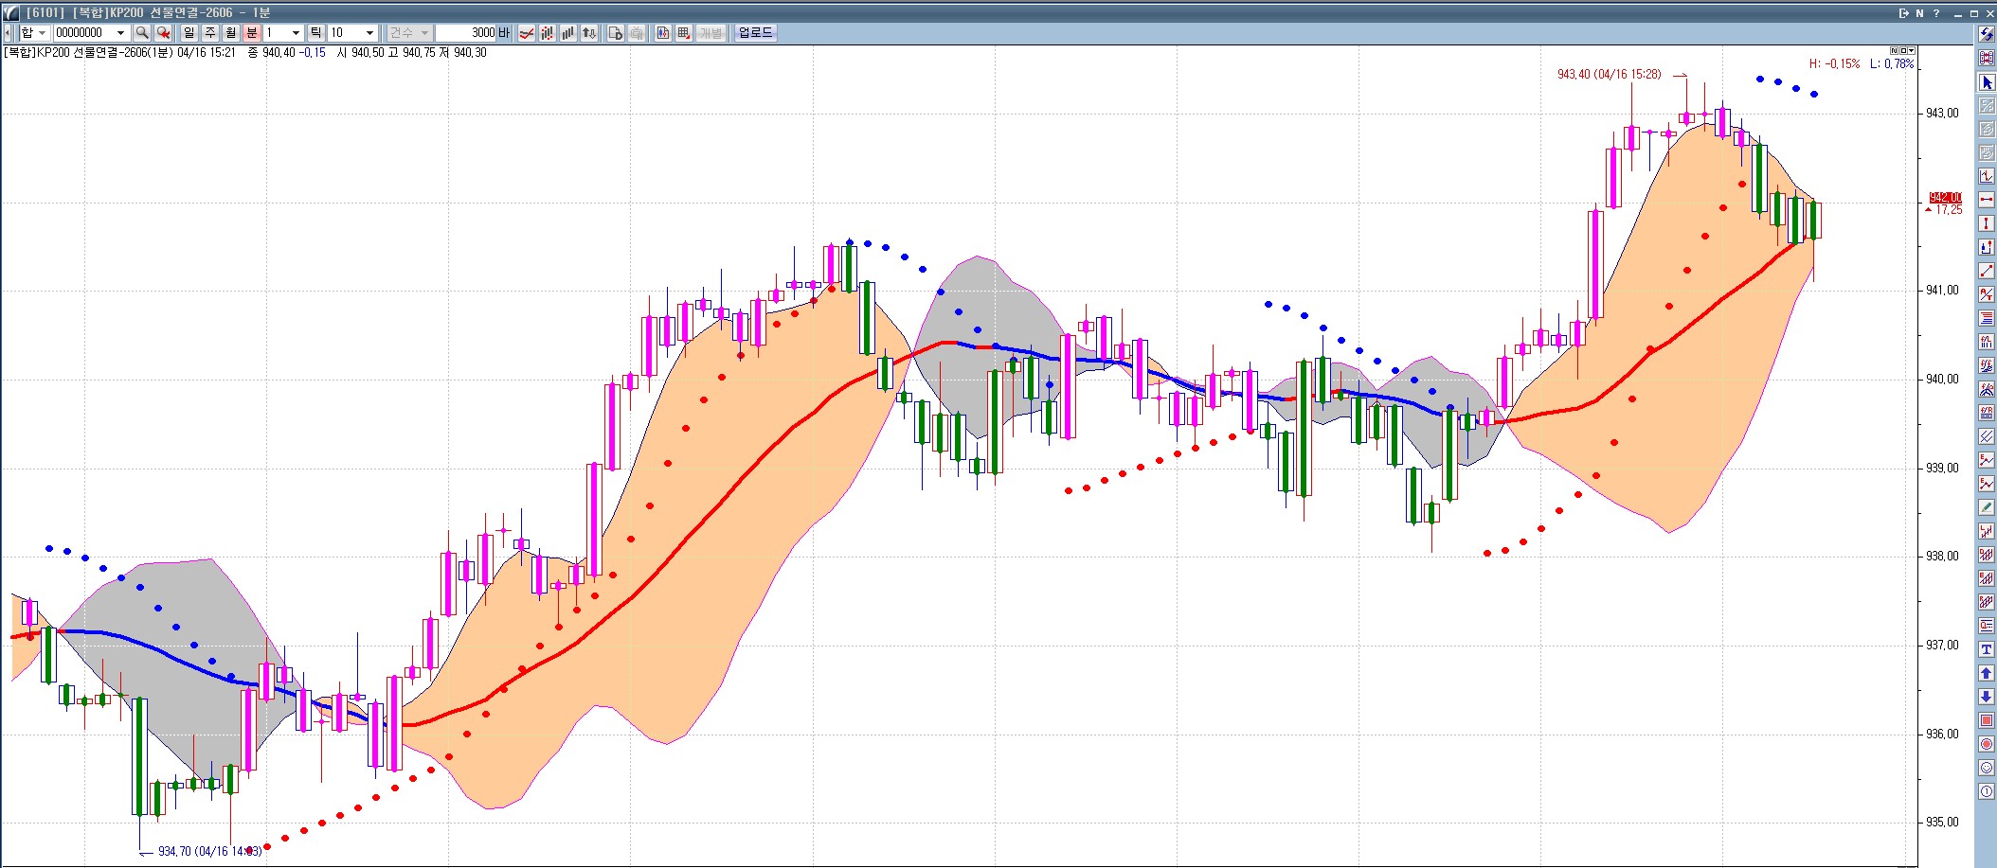Select the pencil drawing tool
Image resolution: width=1997 pixels, height=868 pixels.
1987,507
